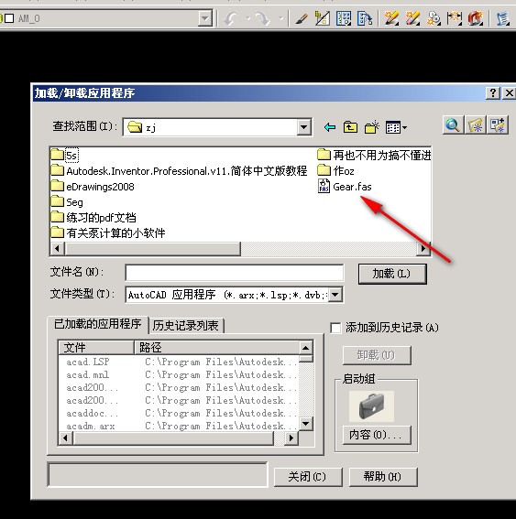Select the Autodesk.Inventor.Professional.v11 folder
The height and width of the screenshot is (519, 516).
point(179,171)
